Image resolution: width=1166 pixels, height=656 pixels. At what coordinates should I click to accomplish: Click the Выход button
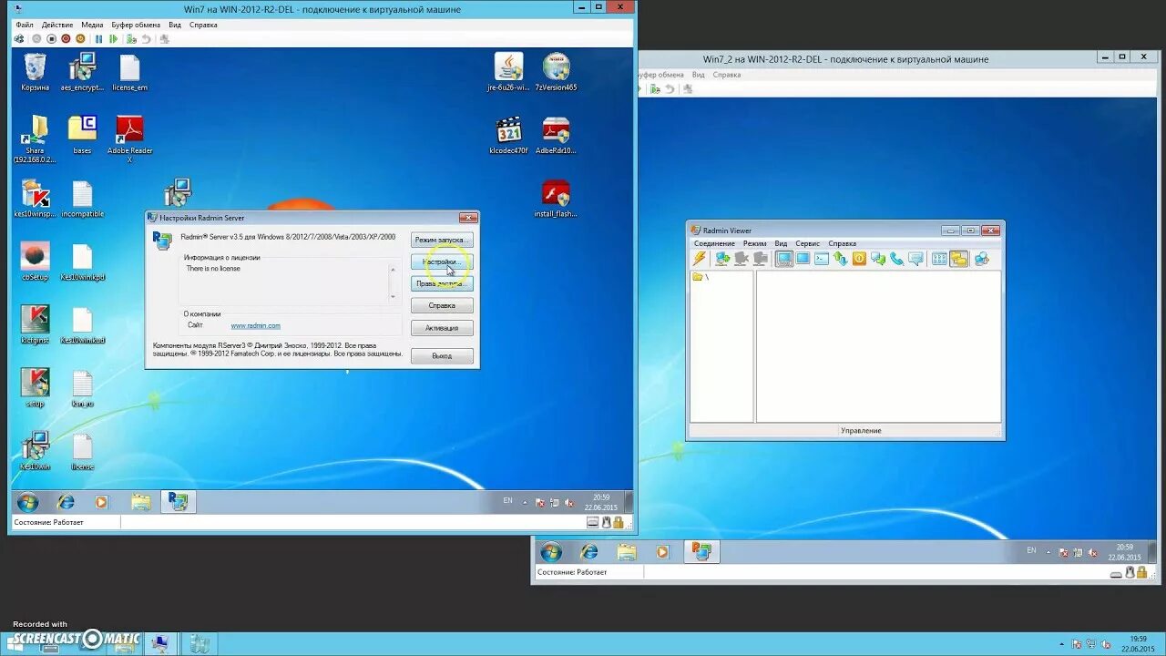click(x=442, y=355)
